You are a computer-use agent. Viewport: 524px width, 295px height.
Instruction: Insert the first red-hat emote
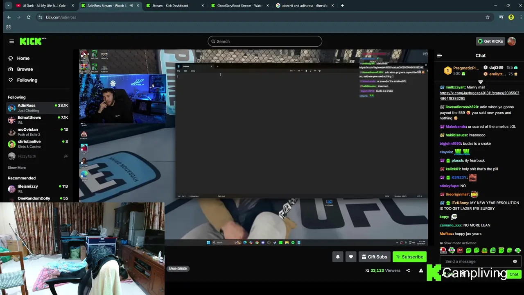pos(443,250)
